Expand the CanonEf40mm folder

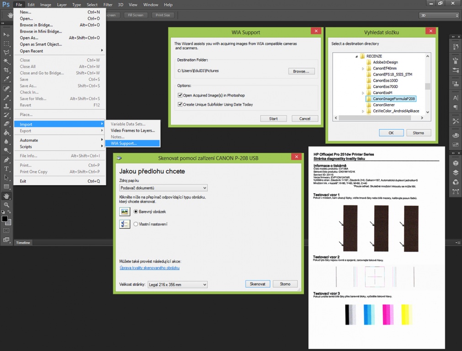pos(363,69)
